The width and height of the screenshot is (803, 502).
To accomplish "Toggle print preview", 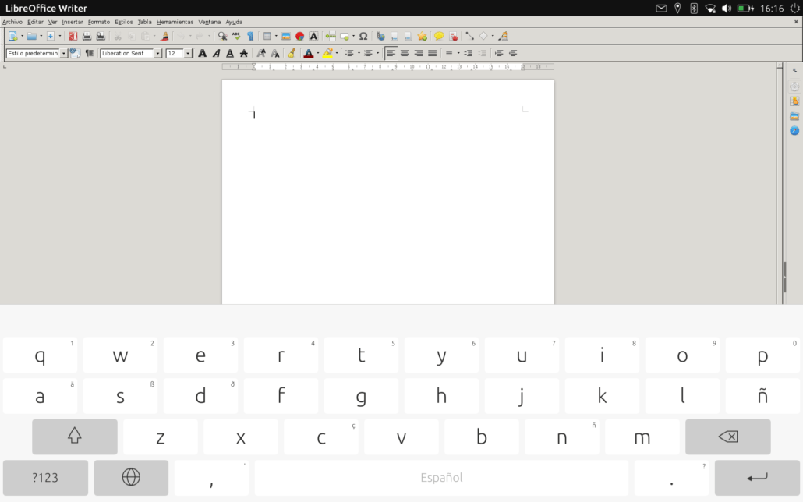I will tap(101, 36).
